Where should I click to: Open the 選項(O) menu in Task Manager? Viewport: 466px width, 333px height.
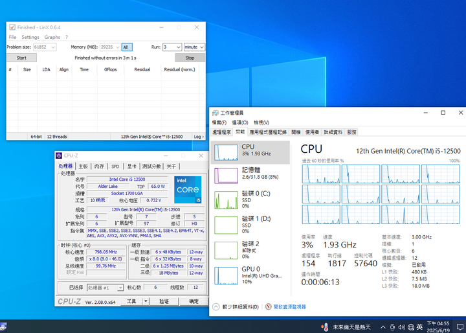point(240,122)
